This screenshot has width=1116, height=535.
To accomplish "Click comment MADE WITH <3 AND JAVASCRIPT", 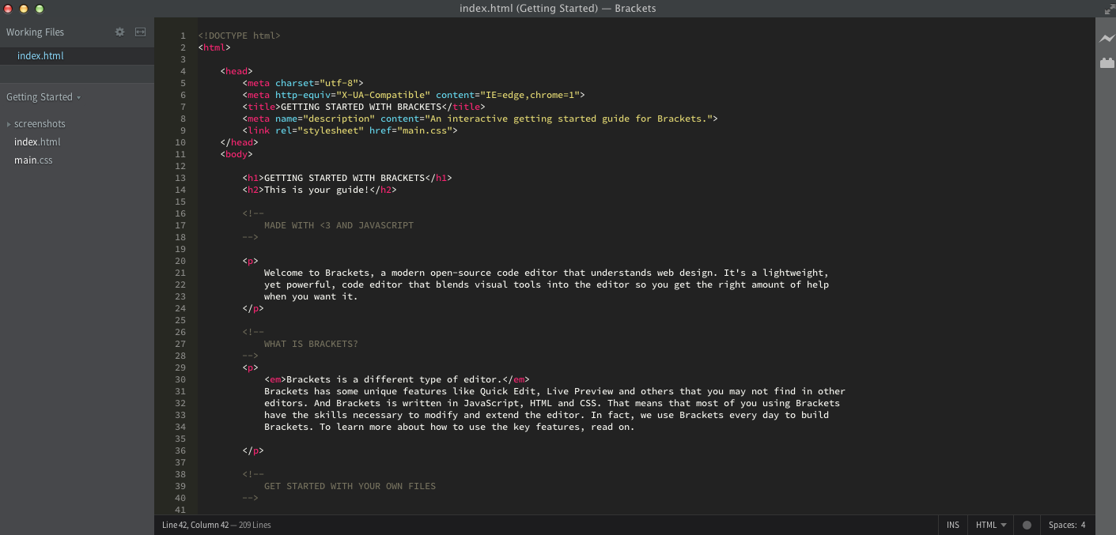I will 339,225.
